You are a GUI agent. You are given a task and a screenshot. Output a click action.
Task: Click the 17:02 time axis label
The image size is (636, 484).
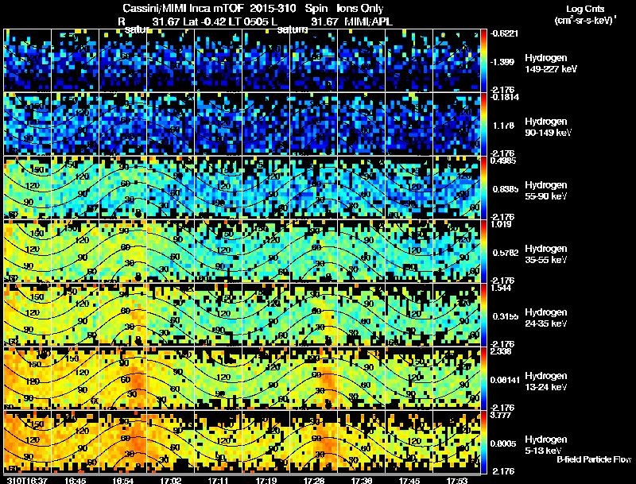(171, 481)
